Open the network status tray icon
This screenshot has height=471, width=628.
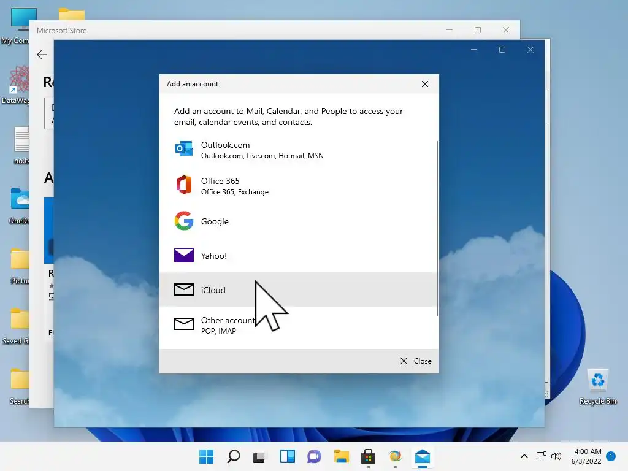click(x=542, y=456)
